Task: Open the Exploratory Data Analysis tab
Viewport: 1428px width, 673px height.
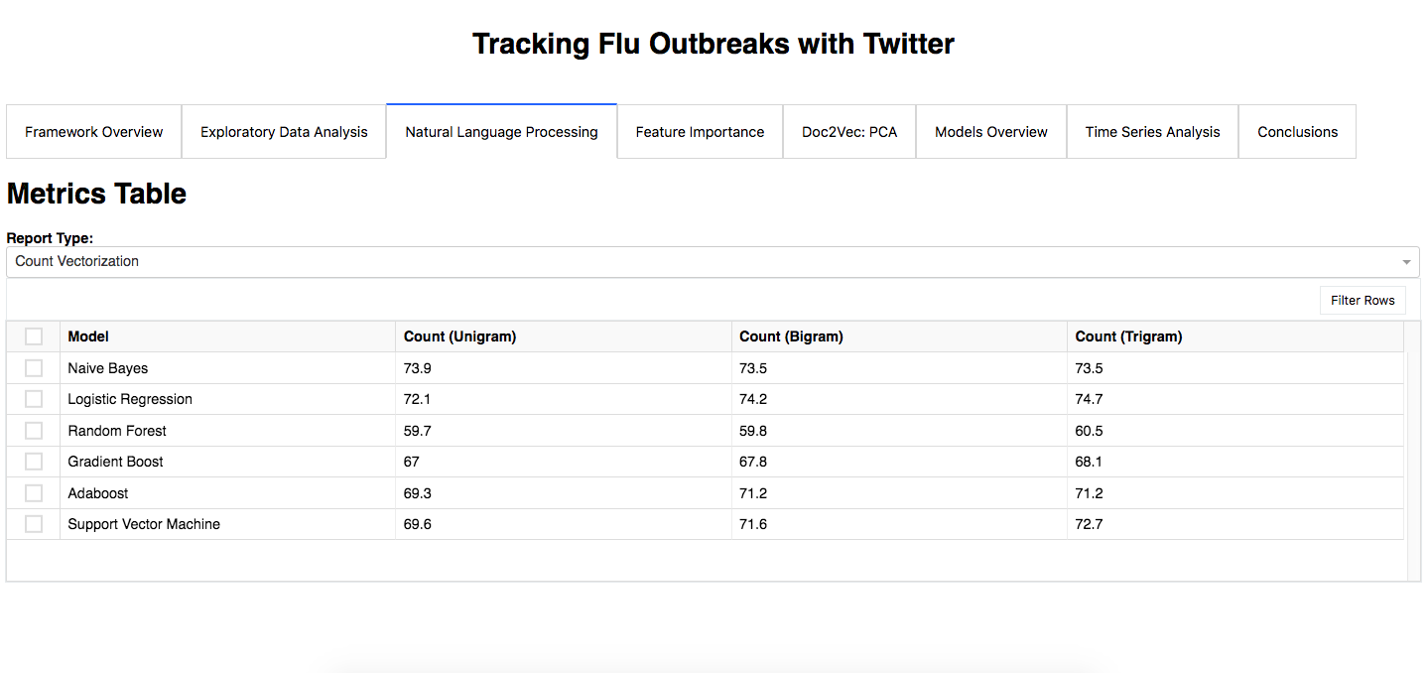Action: pos(284,132)
